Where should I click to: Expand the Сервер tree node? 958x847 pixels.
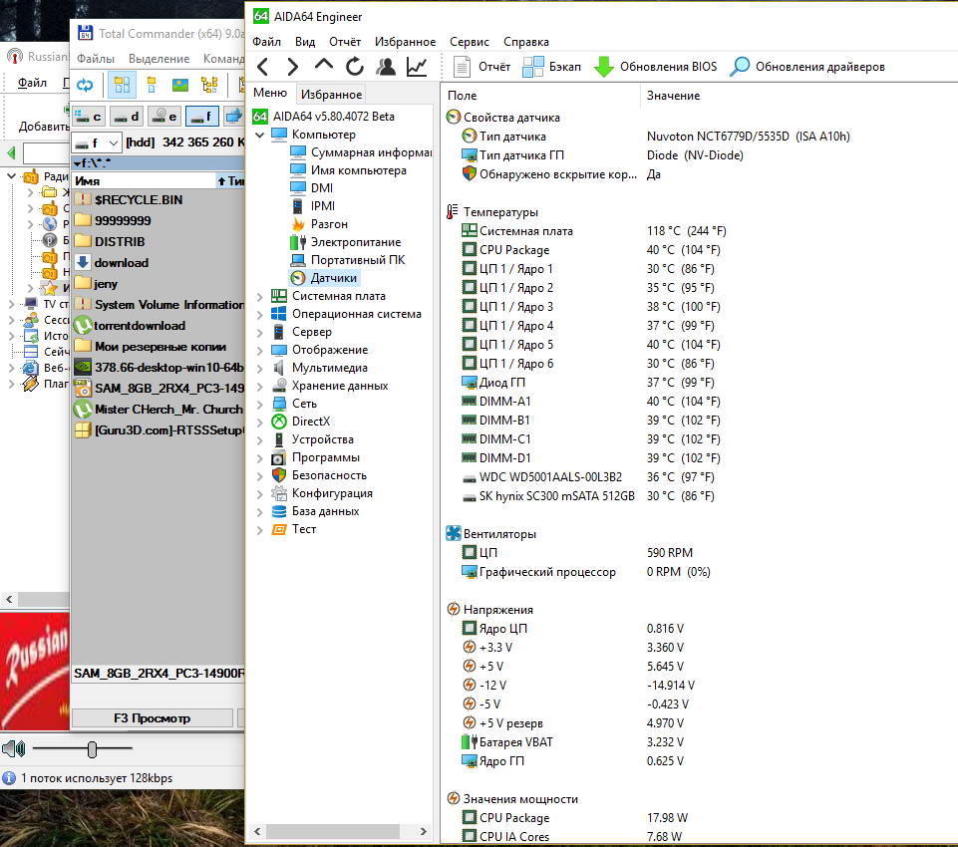click(259, 332)
